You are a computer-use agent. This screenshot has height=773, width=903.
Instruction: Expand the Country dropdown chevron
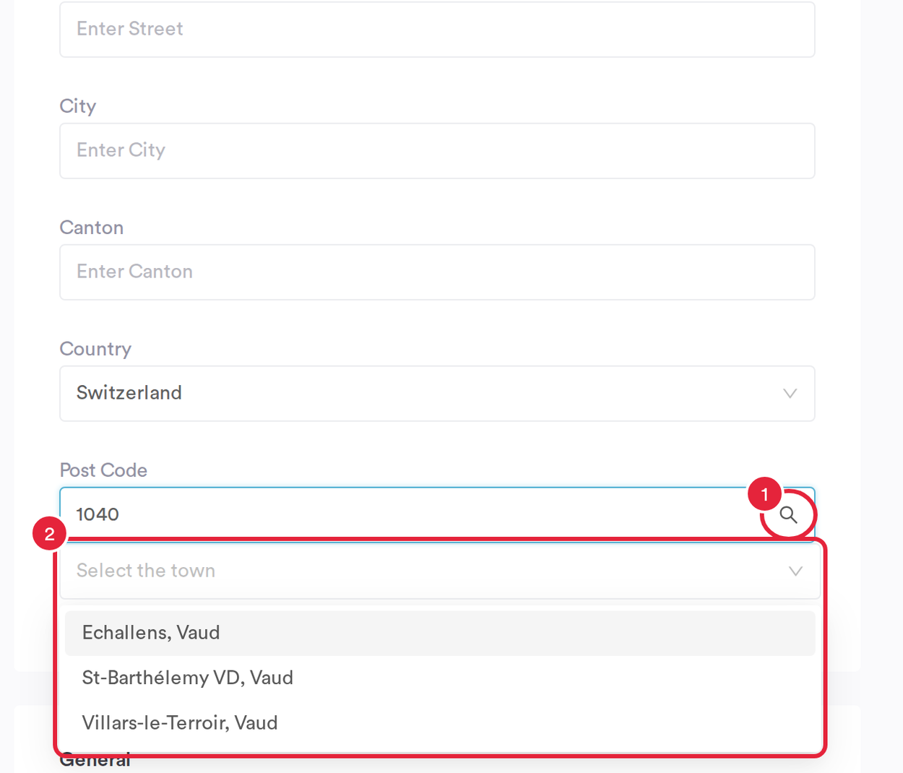pyautogui.click(x=790, y=394)
